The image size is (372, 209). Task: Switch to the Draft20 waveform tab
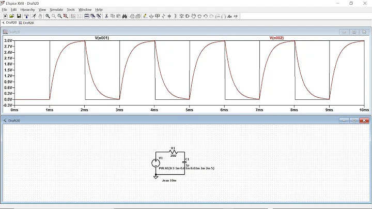26,23
